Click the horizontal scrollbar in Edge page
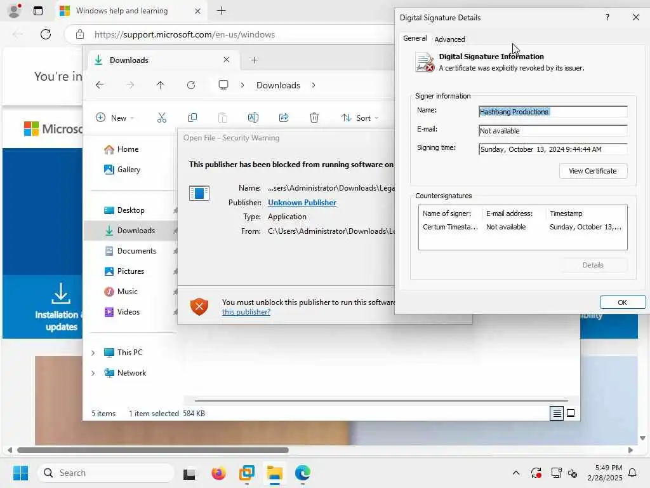The height and width of the screenshot is (488, 650). pyautogui.click(x=152, y=451)
